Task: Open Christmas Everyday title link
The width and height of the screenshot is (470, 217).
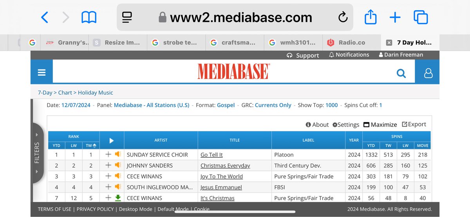Action: [225, 166]
